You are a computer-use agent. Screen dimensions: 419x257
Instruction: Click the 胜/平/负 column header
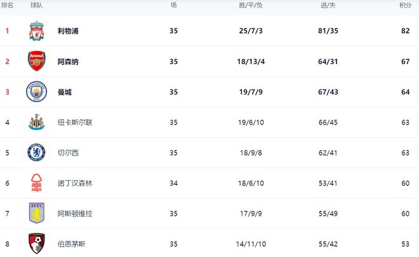(250, 5)
